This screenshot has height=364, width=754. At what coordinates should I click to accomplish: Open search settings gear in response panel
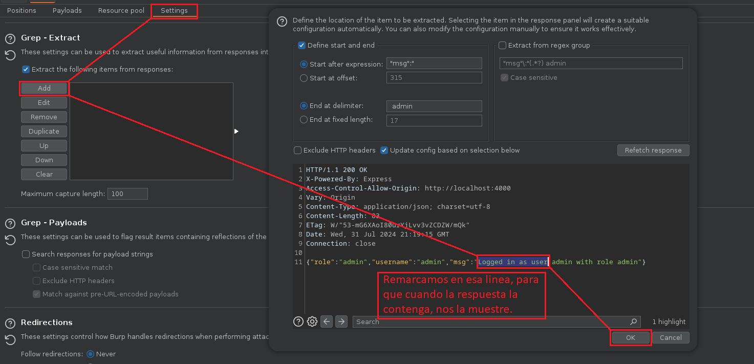click(x=312, y=322)
